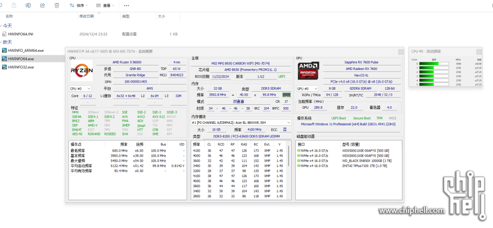Click the AMD Radeon RX 7600 field
The image size is (493, 228).
[361, 68]
